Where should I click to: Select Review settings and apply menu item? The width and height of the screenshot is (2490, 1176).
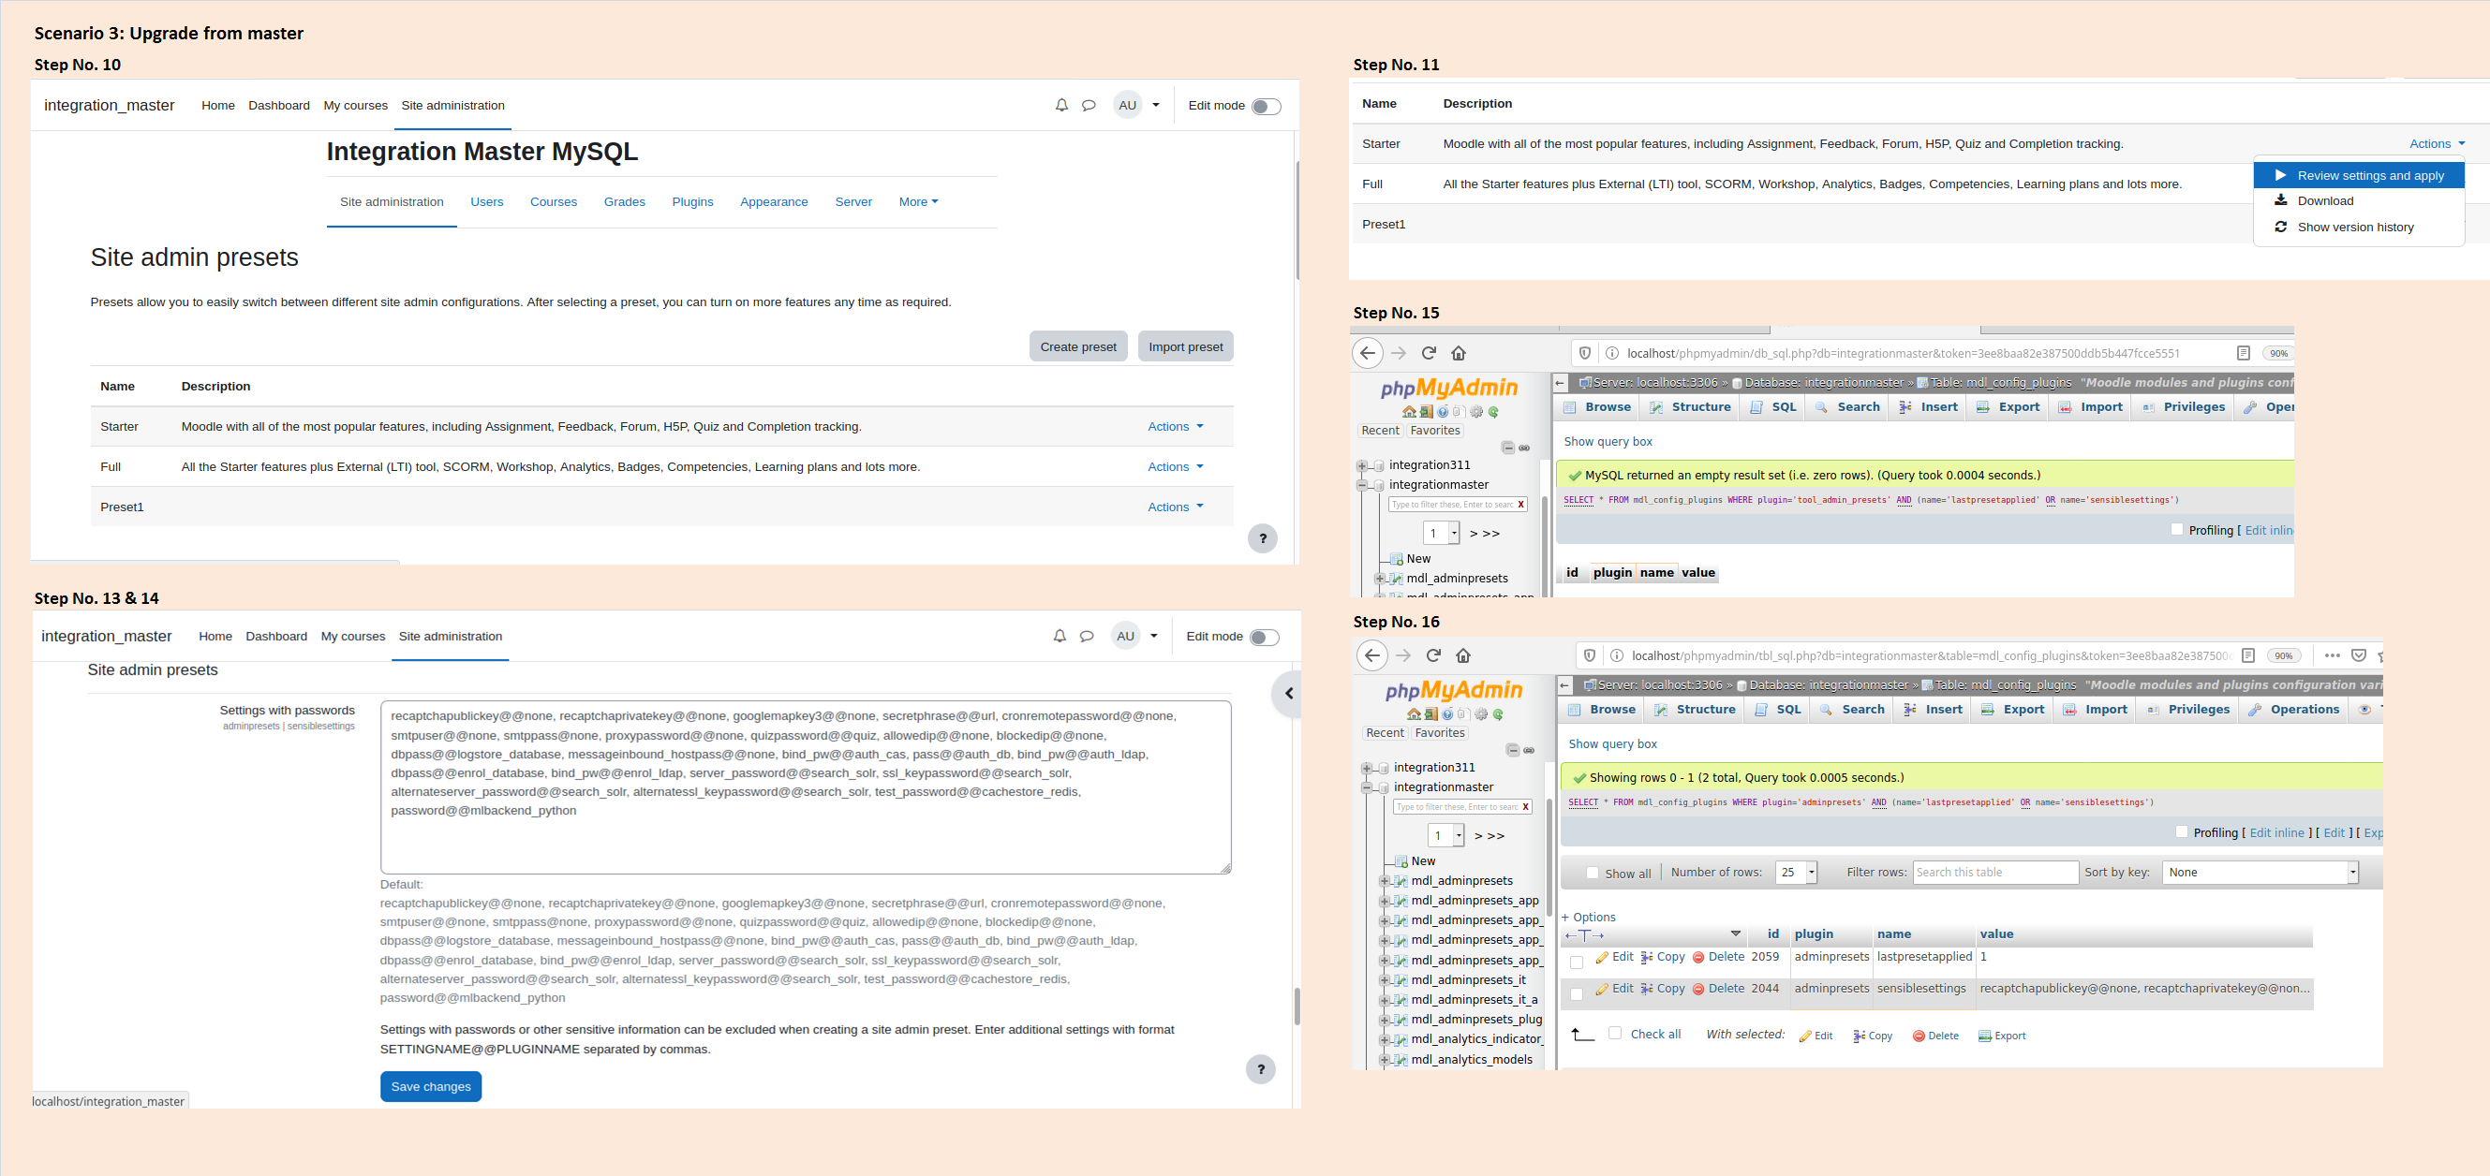pos(2358,175)
